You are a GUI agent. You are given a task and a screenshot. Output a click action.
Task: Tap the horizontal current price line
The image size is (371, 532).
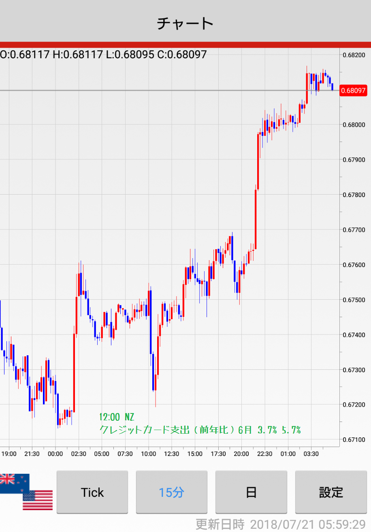(x=162, y=90)
